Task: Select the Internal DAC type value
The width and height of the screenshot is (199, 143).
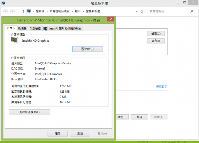Action: point(40,68)
